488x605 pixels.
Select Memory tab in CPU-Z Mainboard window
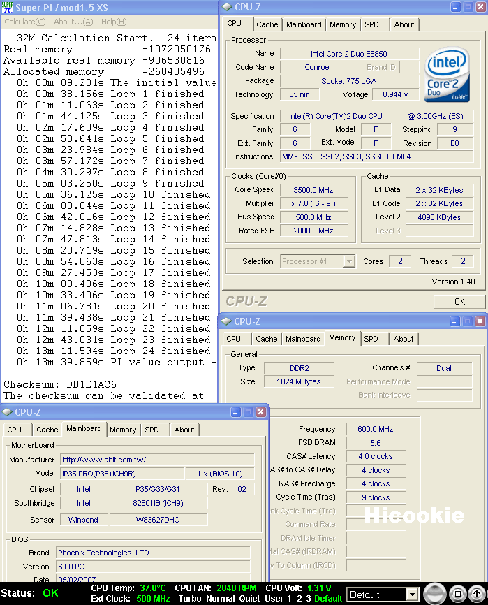tap(123, 430)
